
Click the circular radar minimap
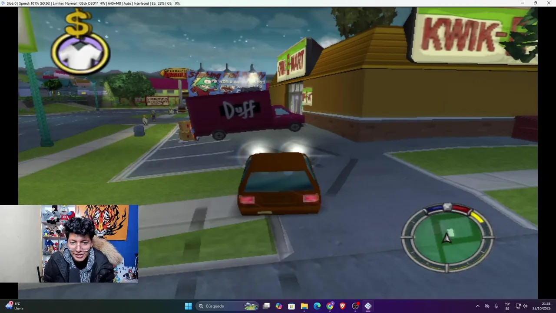coord(448,237)
